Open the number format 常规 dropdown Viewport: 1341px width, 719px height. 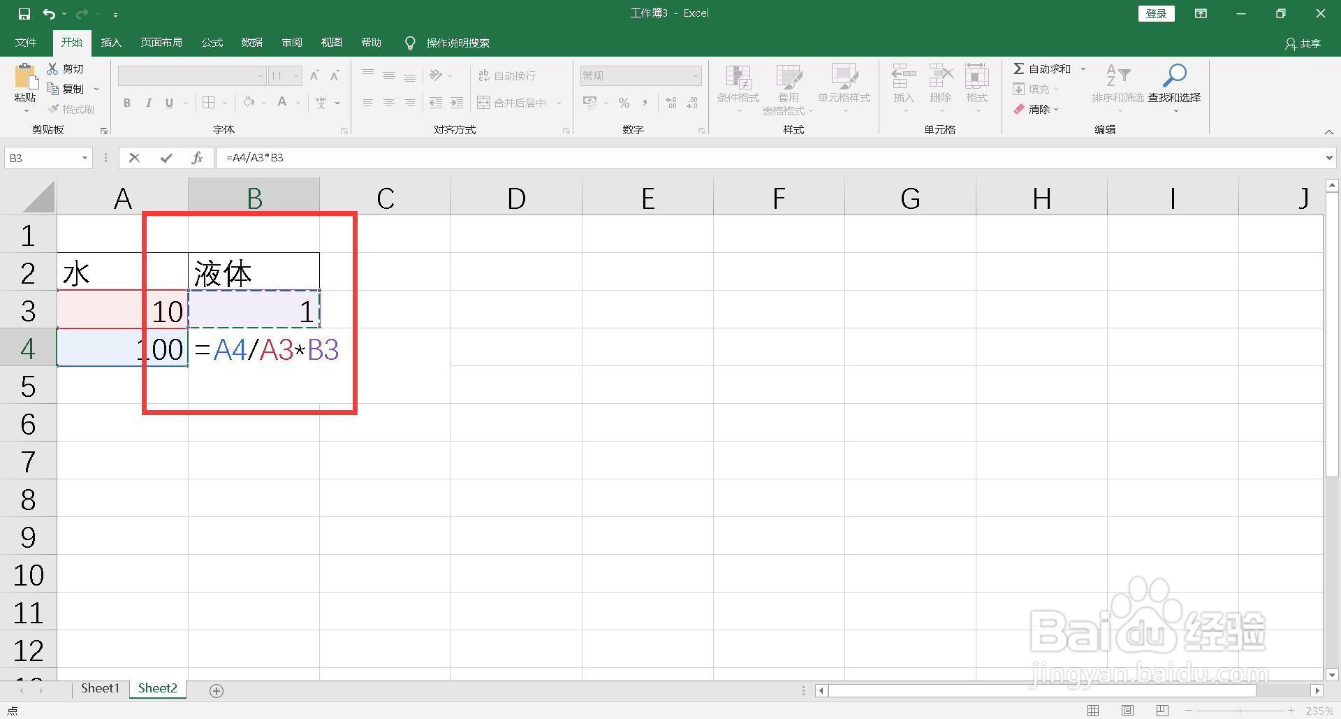tap(696, 75)
